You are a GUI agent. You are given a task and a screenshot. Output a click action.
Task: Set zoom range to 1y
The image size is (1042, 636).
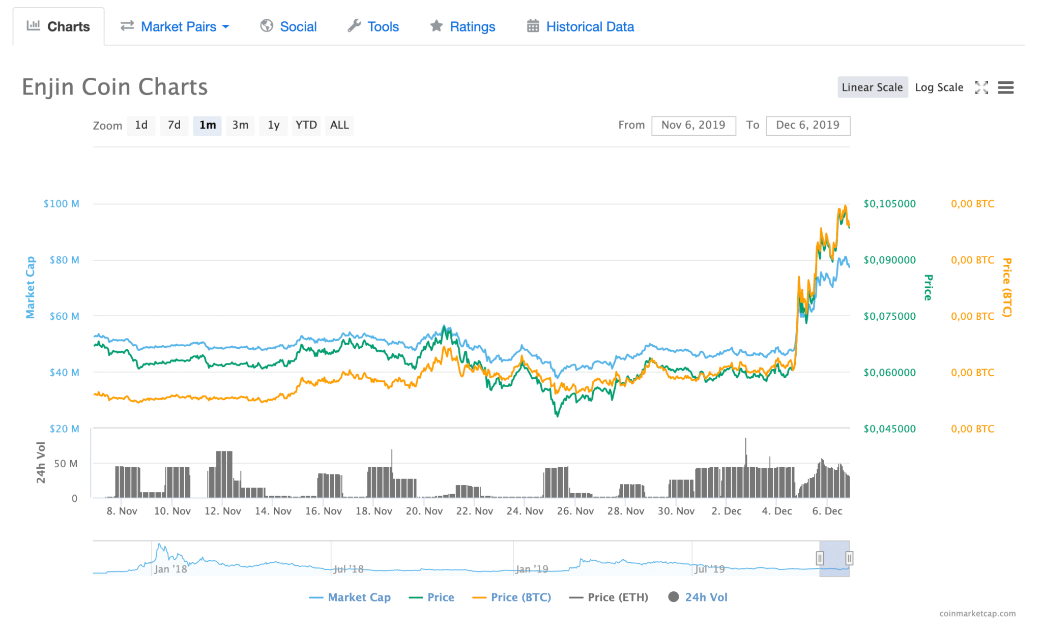274,125
